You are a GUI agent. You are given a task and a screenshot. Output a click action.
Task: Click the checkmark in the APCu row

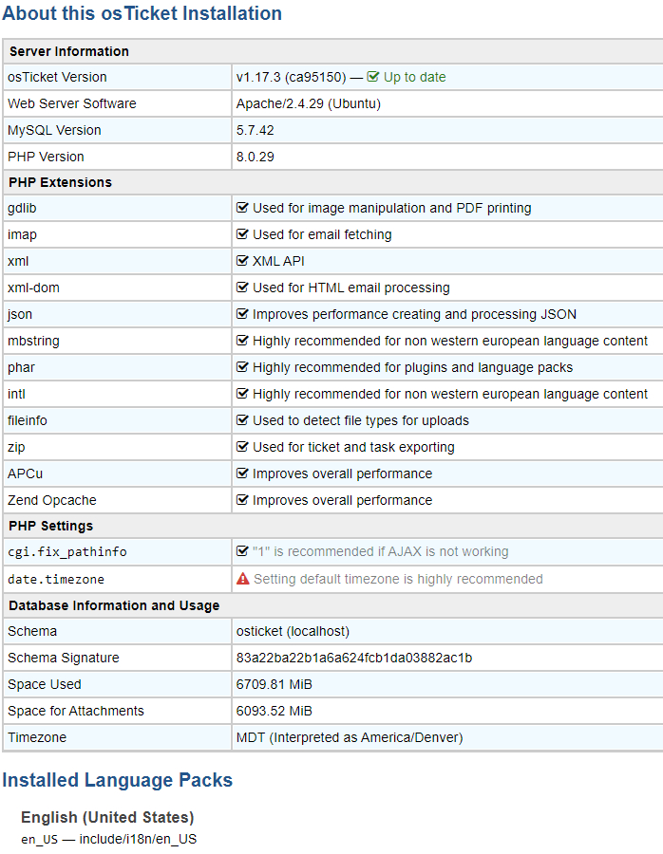[x=243, y=473]
